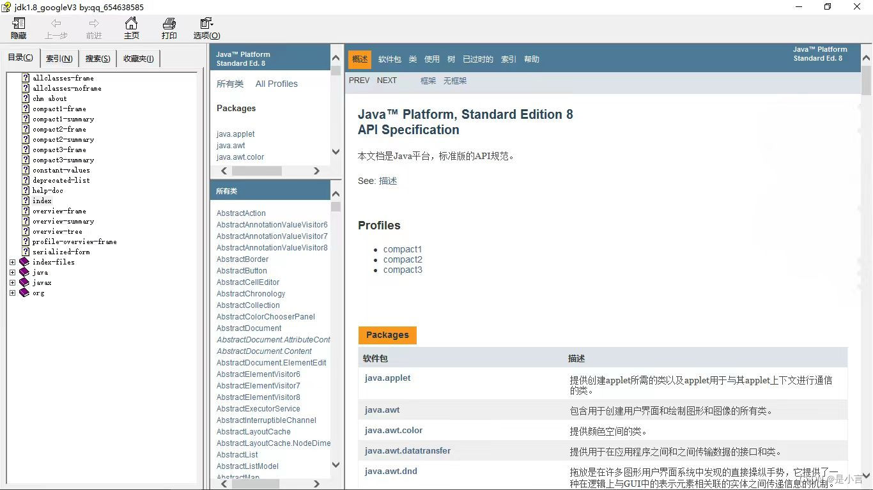Select the compact2-summary tree entry
The image size is (873, 490).
click(63, 139)
